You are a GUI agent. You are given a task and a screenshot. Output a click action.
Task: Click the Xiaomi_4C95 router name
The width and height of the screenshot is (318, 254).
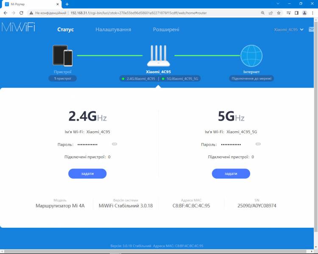159,72
